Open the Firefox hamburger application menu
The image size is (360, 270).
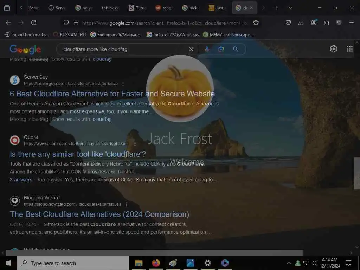tap(352, 22)
